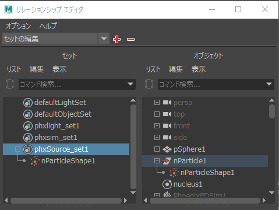Click the objects list horizontal scroll left arrow

click(146, 201)
